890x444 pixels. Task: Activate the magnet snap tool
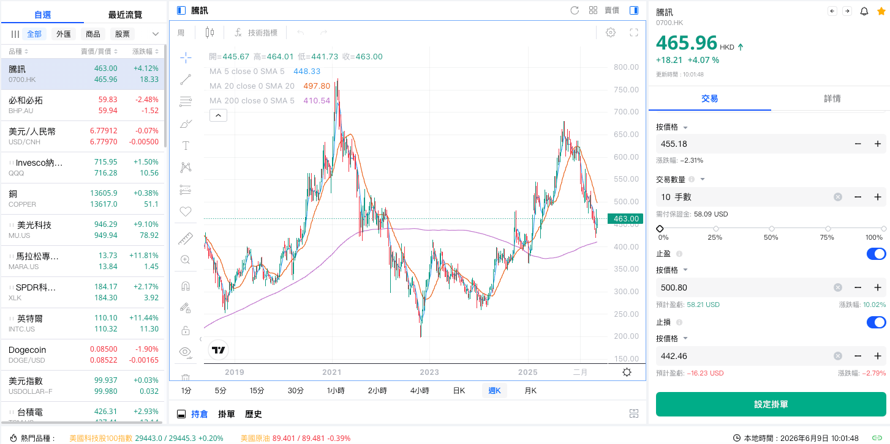coord(186,286)
